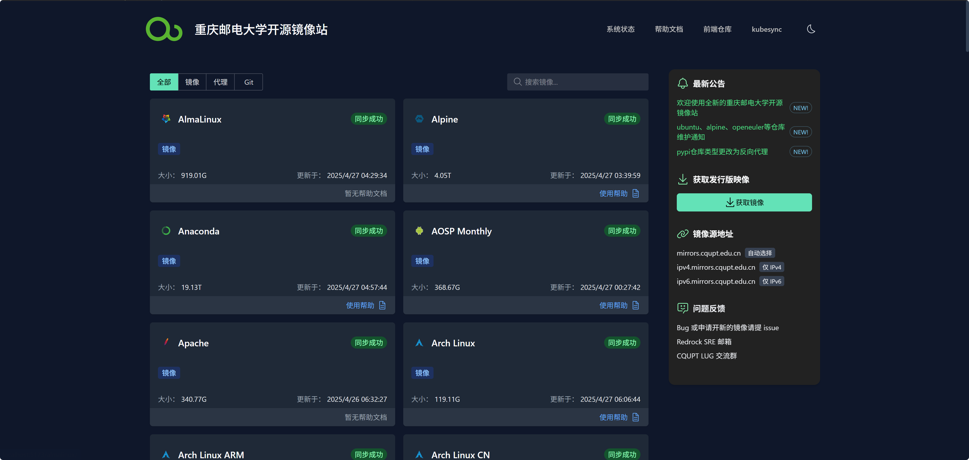Open 帮助文档 in top navigation

[669, 29]
